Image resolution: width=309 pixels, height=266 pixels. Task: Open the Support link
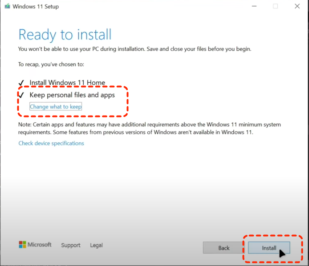[71, 245]
